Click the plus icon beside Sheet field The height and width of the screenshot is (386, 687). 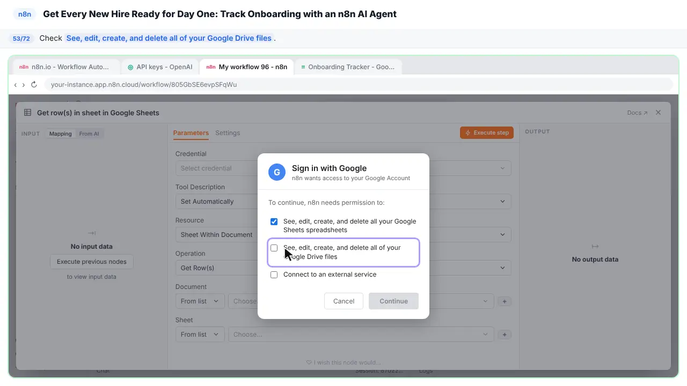[x=504, y=335]
